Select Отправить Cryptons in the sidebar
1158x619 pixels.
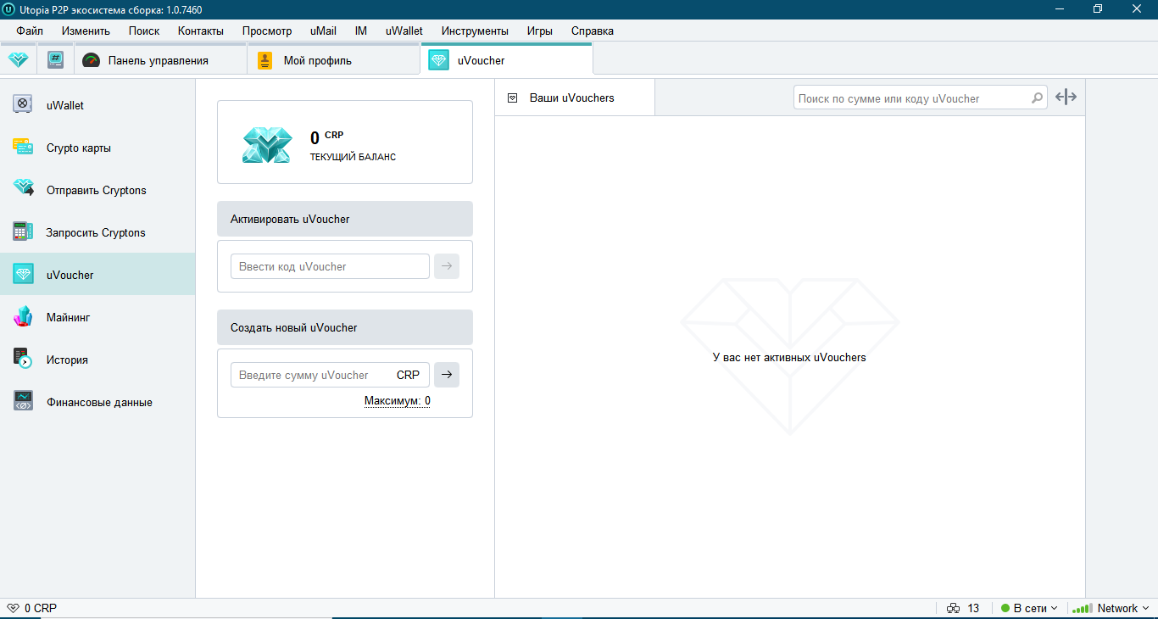97,190
